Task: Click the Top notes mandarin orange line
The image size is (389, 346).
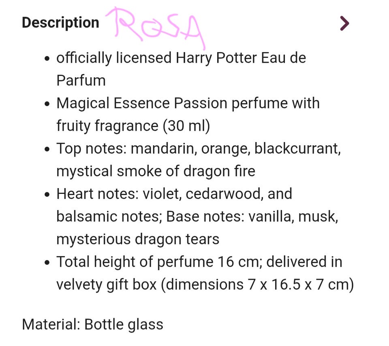Action: click(199, 149)
